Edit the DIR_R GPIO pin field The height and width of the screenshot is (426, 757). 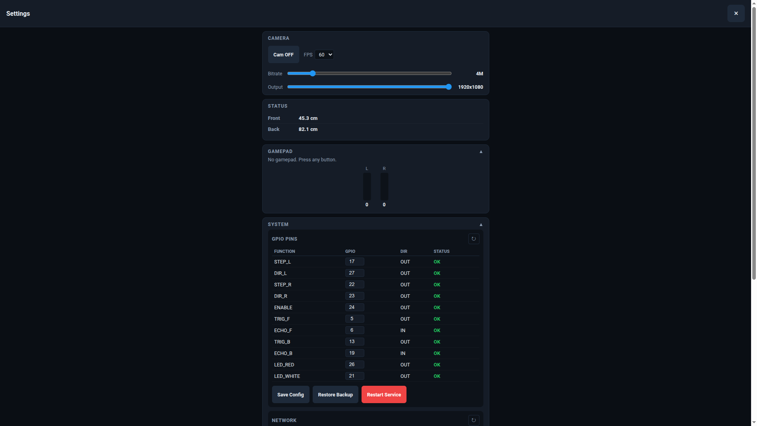(x=354, y=296)
